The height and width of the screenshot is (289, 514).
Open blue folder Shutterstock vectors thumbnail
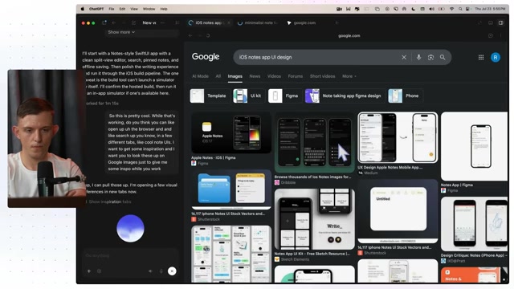coord(231,190)
